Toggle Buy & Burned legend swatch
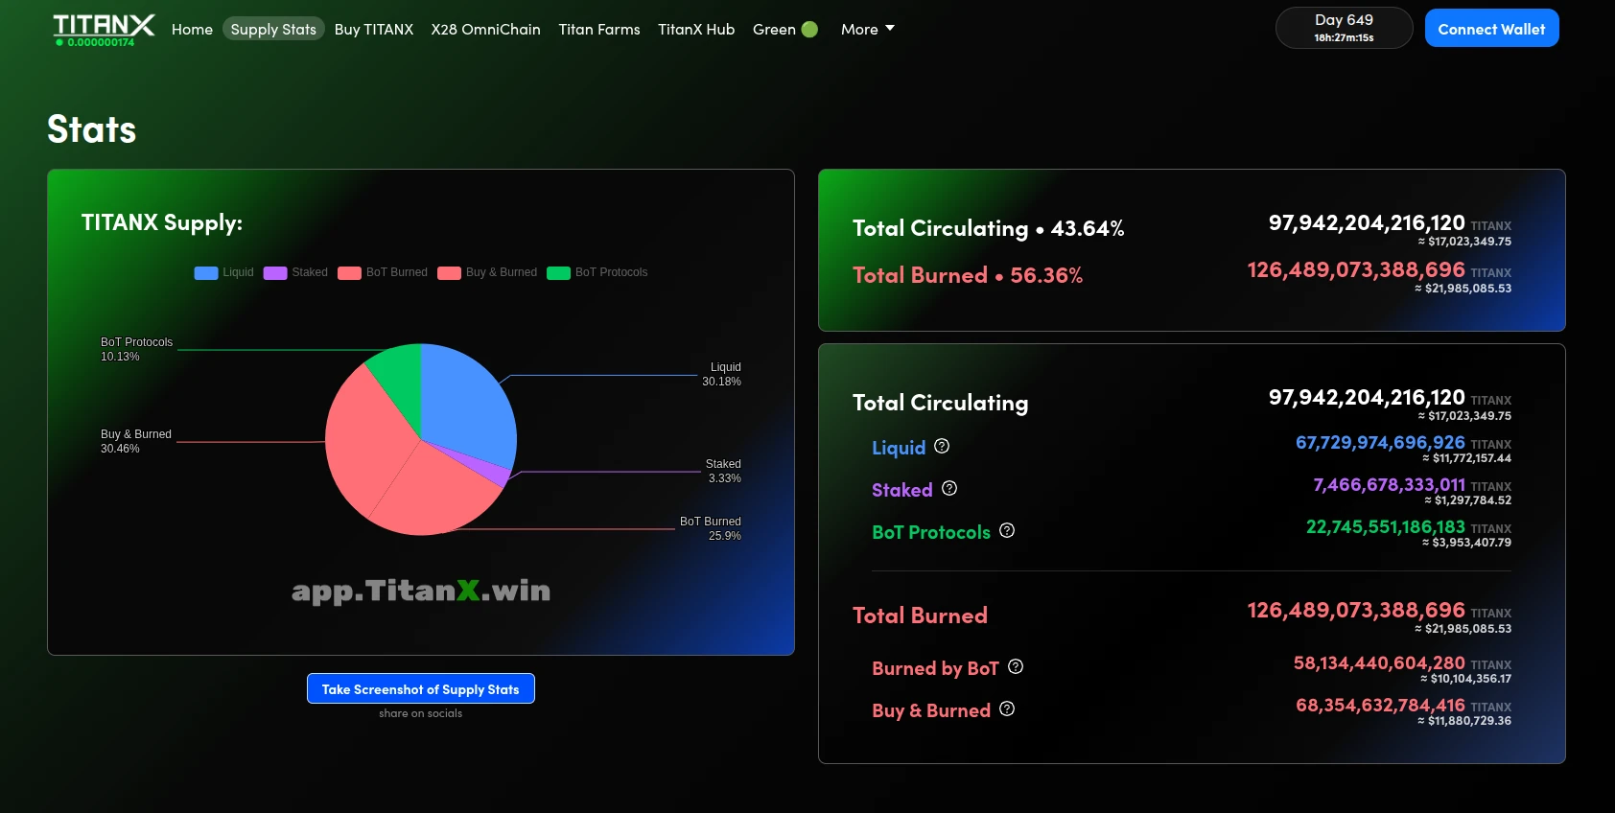Image resolution: width=1615 pixels, height=813 pixels. 449,273
